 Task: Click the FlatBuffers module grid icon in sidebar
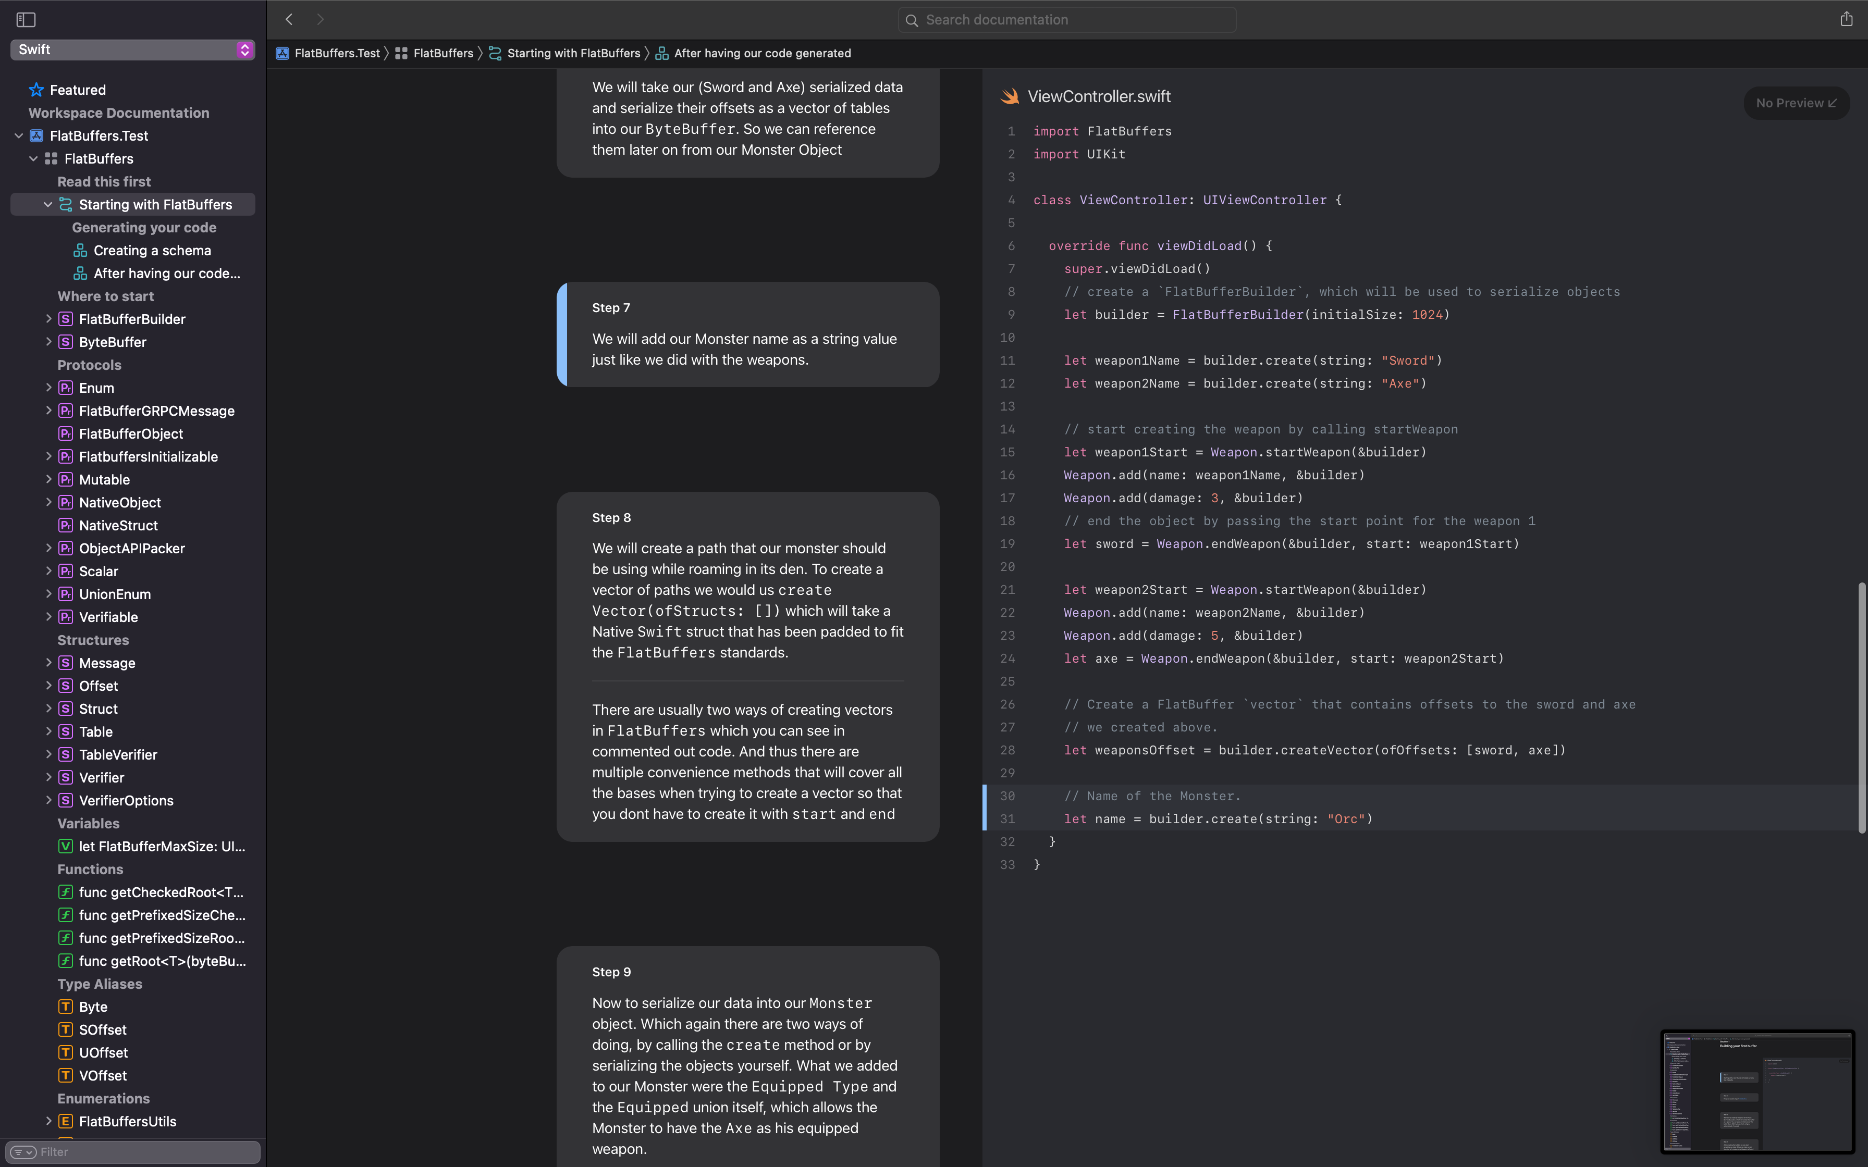[x=51, y=158]
